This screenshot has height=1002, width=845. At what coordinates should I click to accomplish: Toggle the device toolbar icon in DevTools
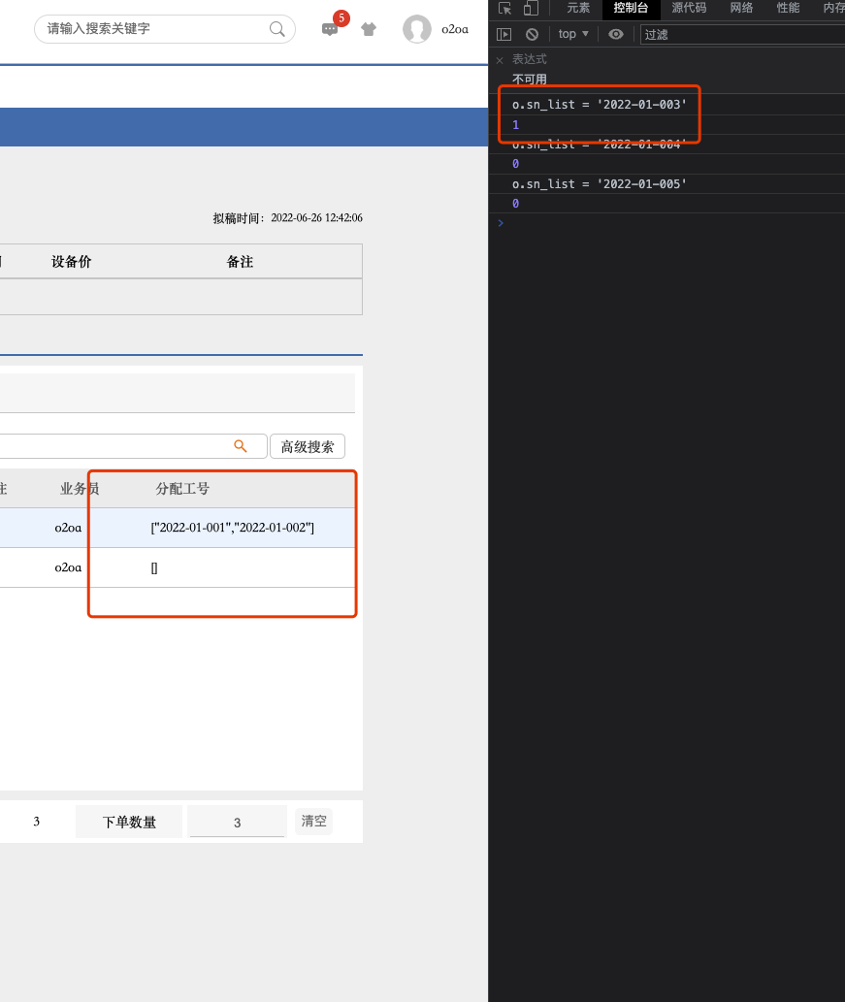531,9
